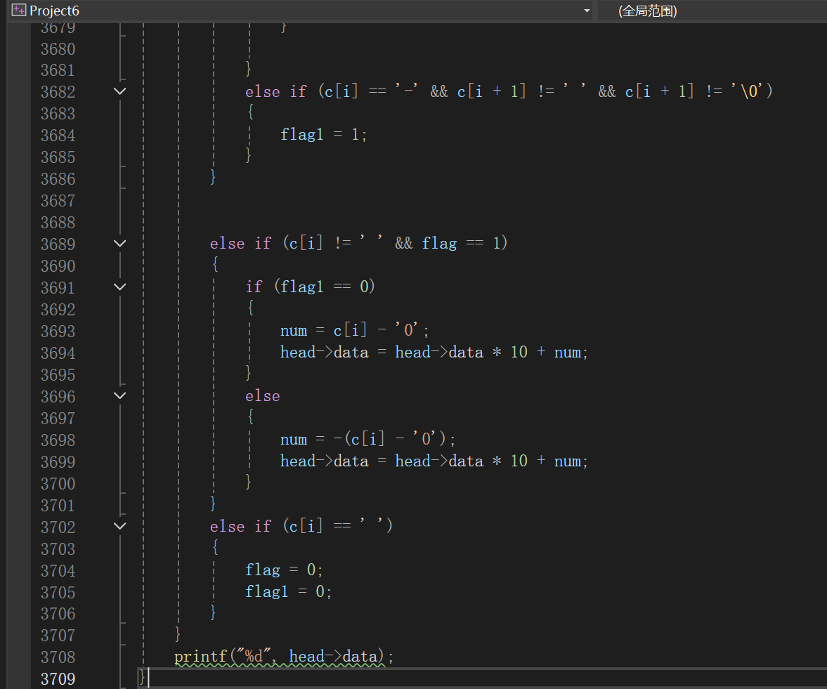827x689 pixels.
Task: Click the statement "flag1 = 1;"
Action: pos(323,134)
